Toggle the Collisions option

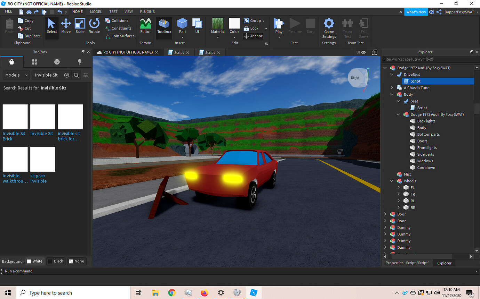tap(117, 21)
